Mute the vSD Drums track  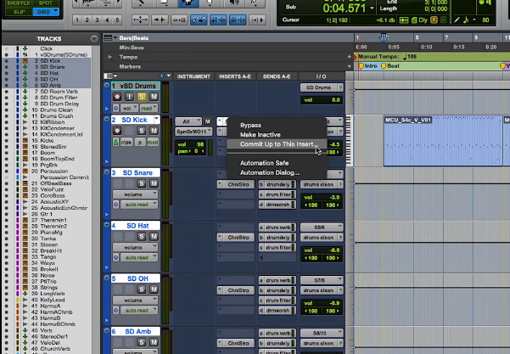click(x=154, y=97)
